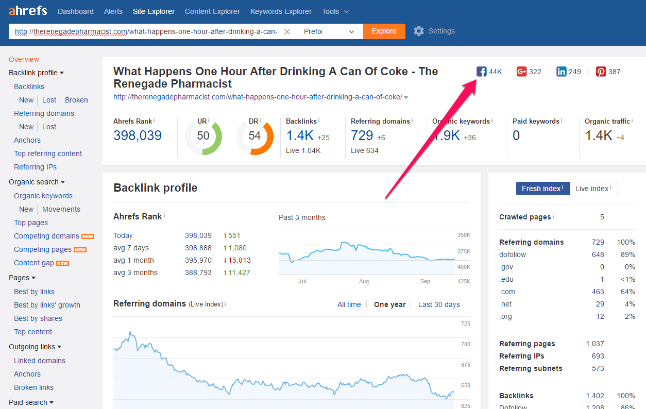Click the Referring IPs count 693

tap(598, 356)
